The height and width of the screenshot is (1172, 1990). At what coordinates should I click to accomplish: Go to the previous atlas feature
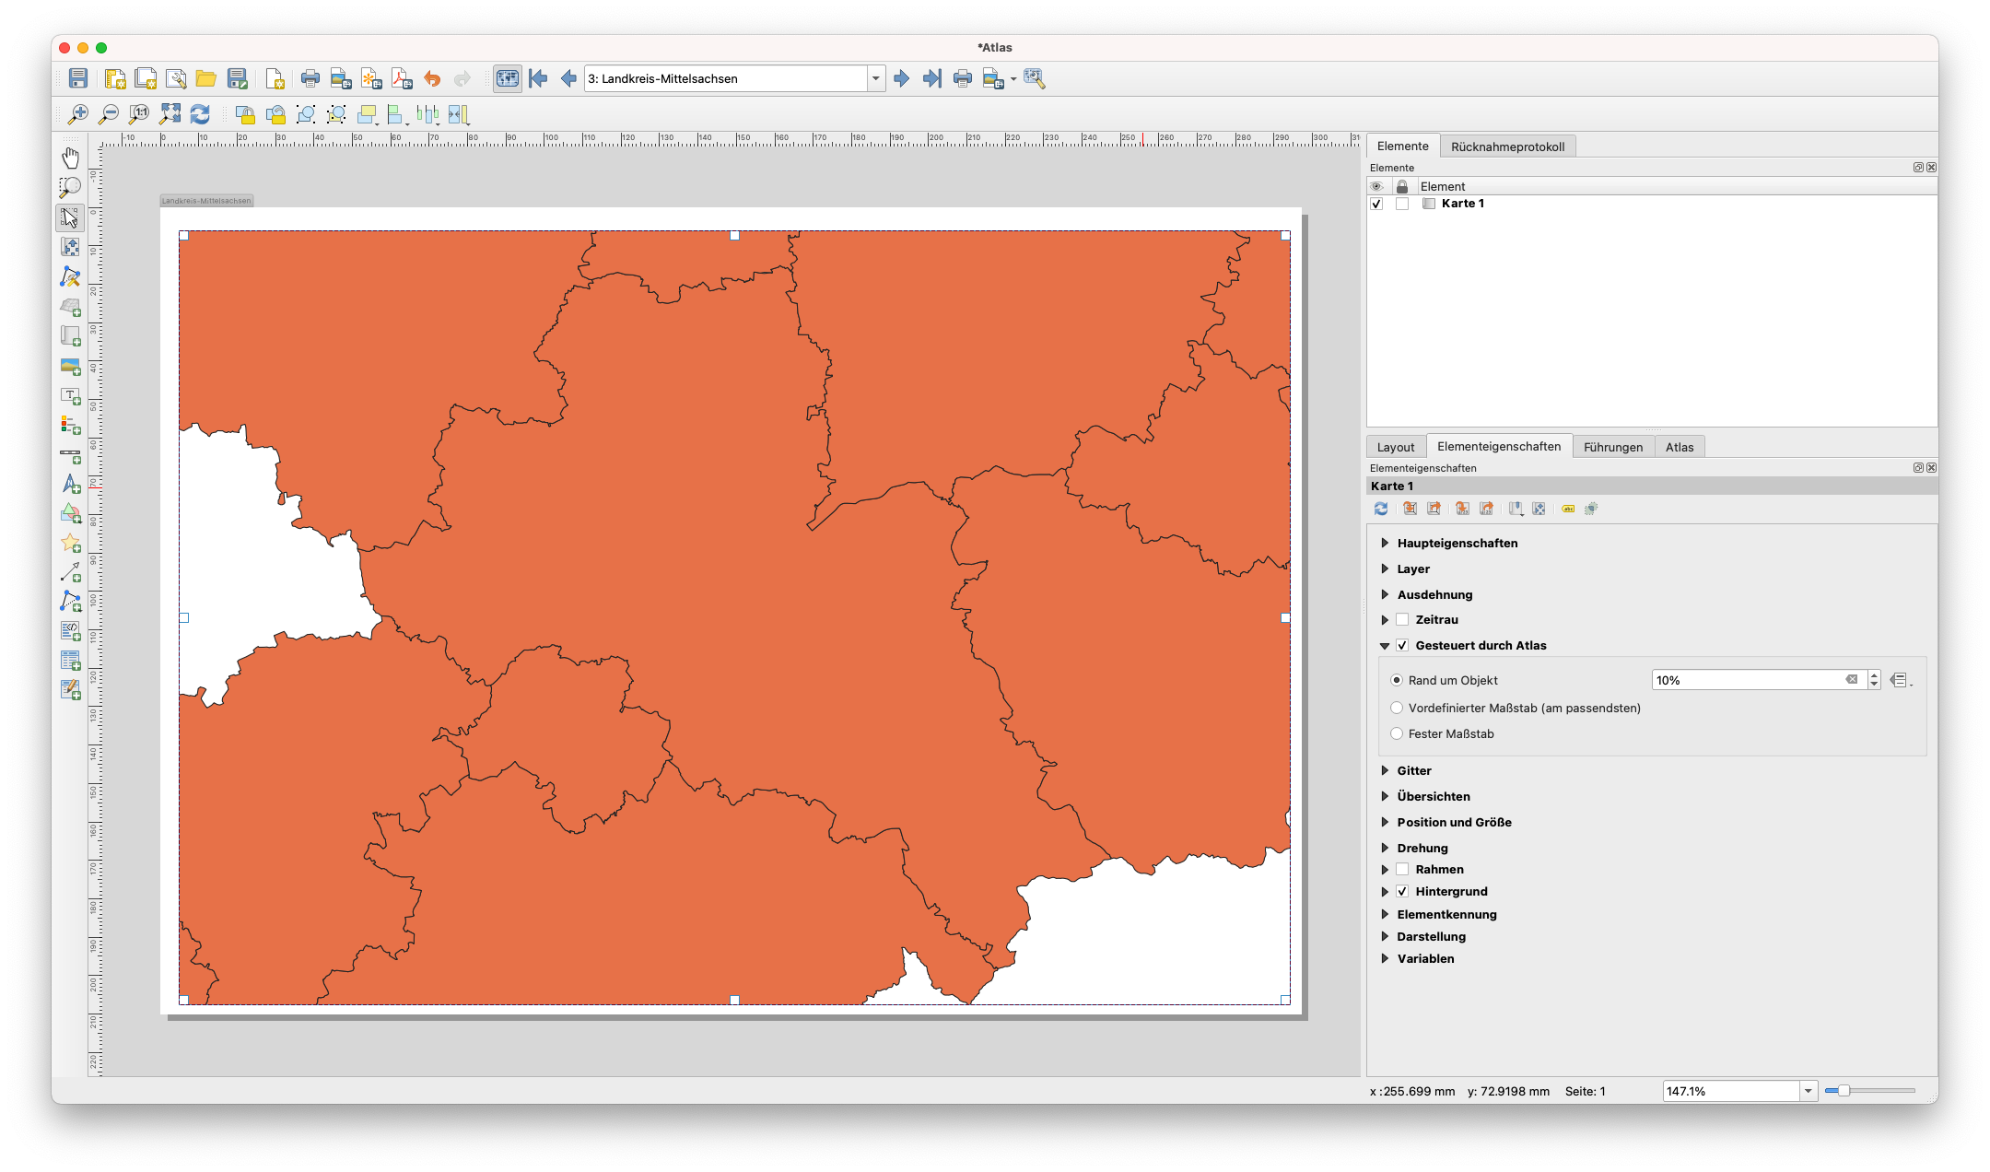coord(568,78)
